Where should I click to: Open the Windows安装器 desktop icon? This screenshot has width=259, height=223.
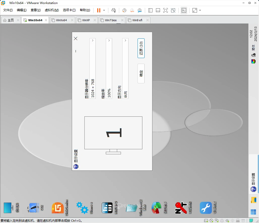(x=136, y=208)
